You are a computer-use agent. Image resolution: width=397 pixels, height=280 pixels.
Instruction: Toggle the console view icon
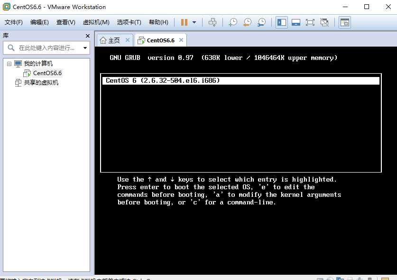pyautogui.click(x=345, y=22)
